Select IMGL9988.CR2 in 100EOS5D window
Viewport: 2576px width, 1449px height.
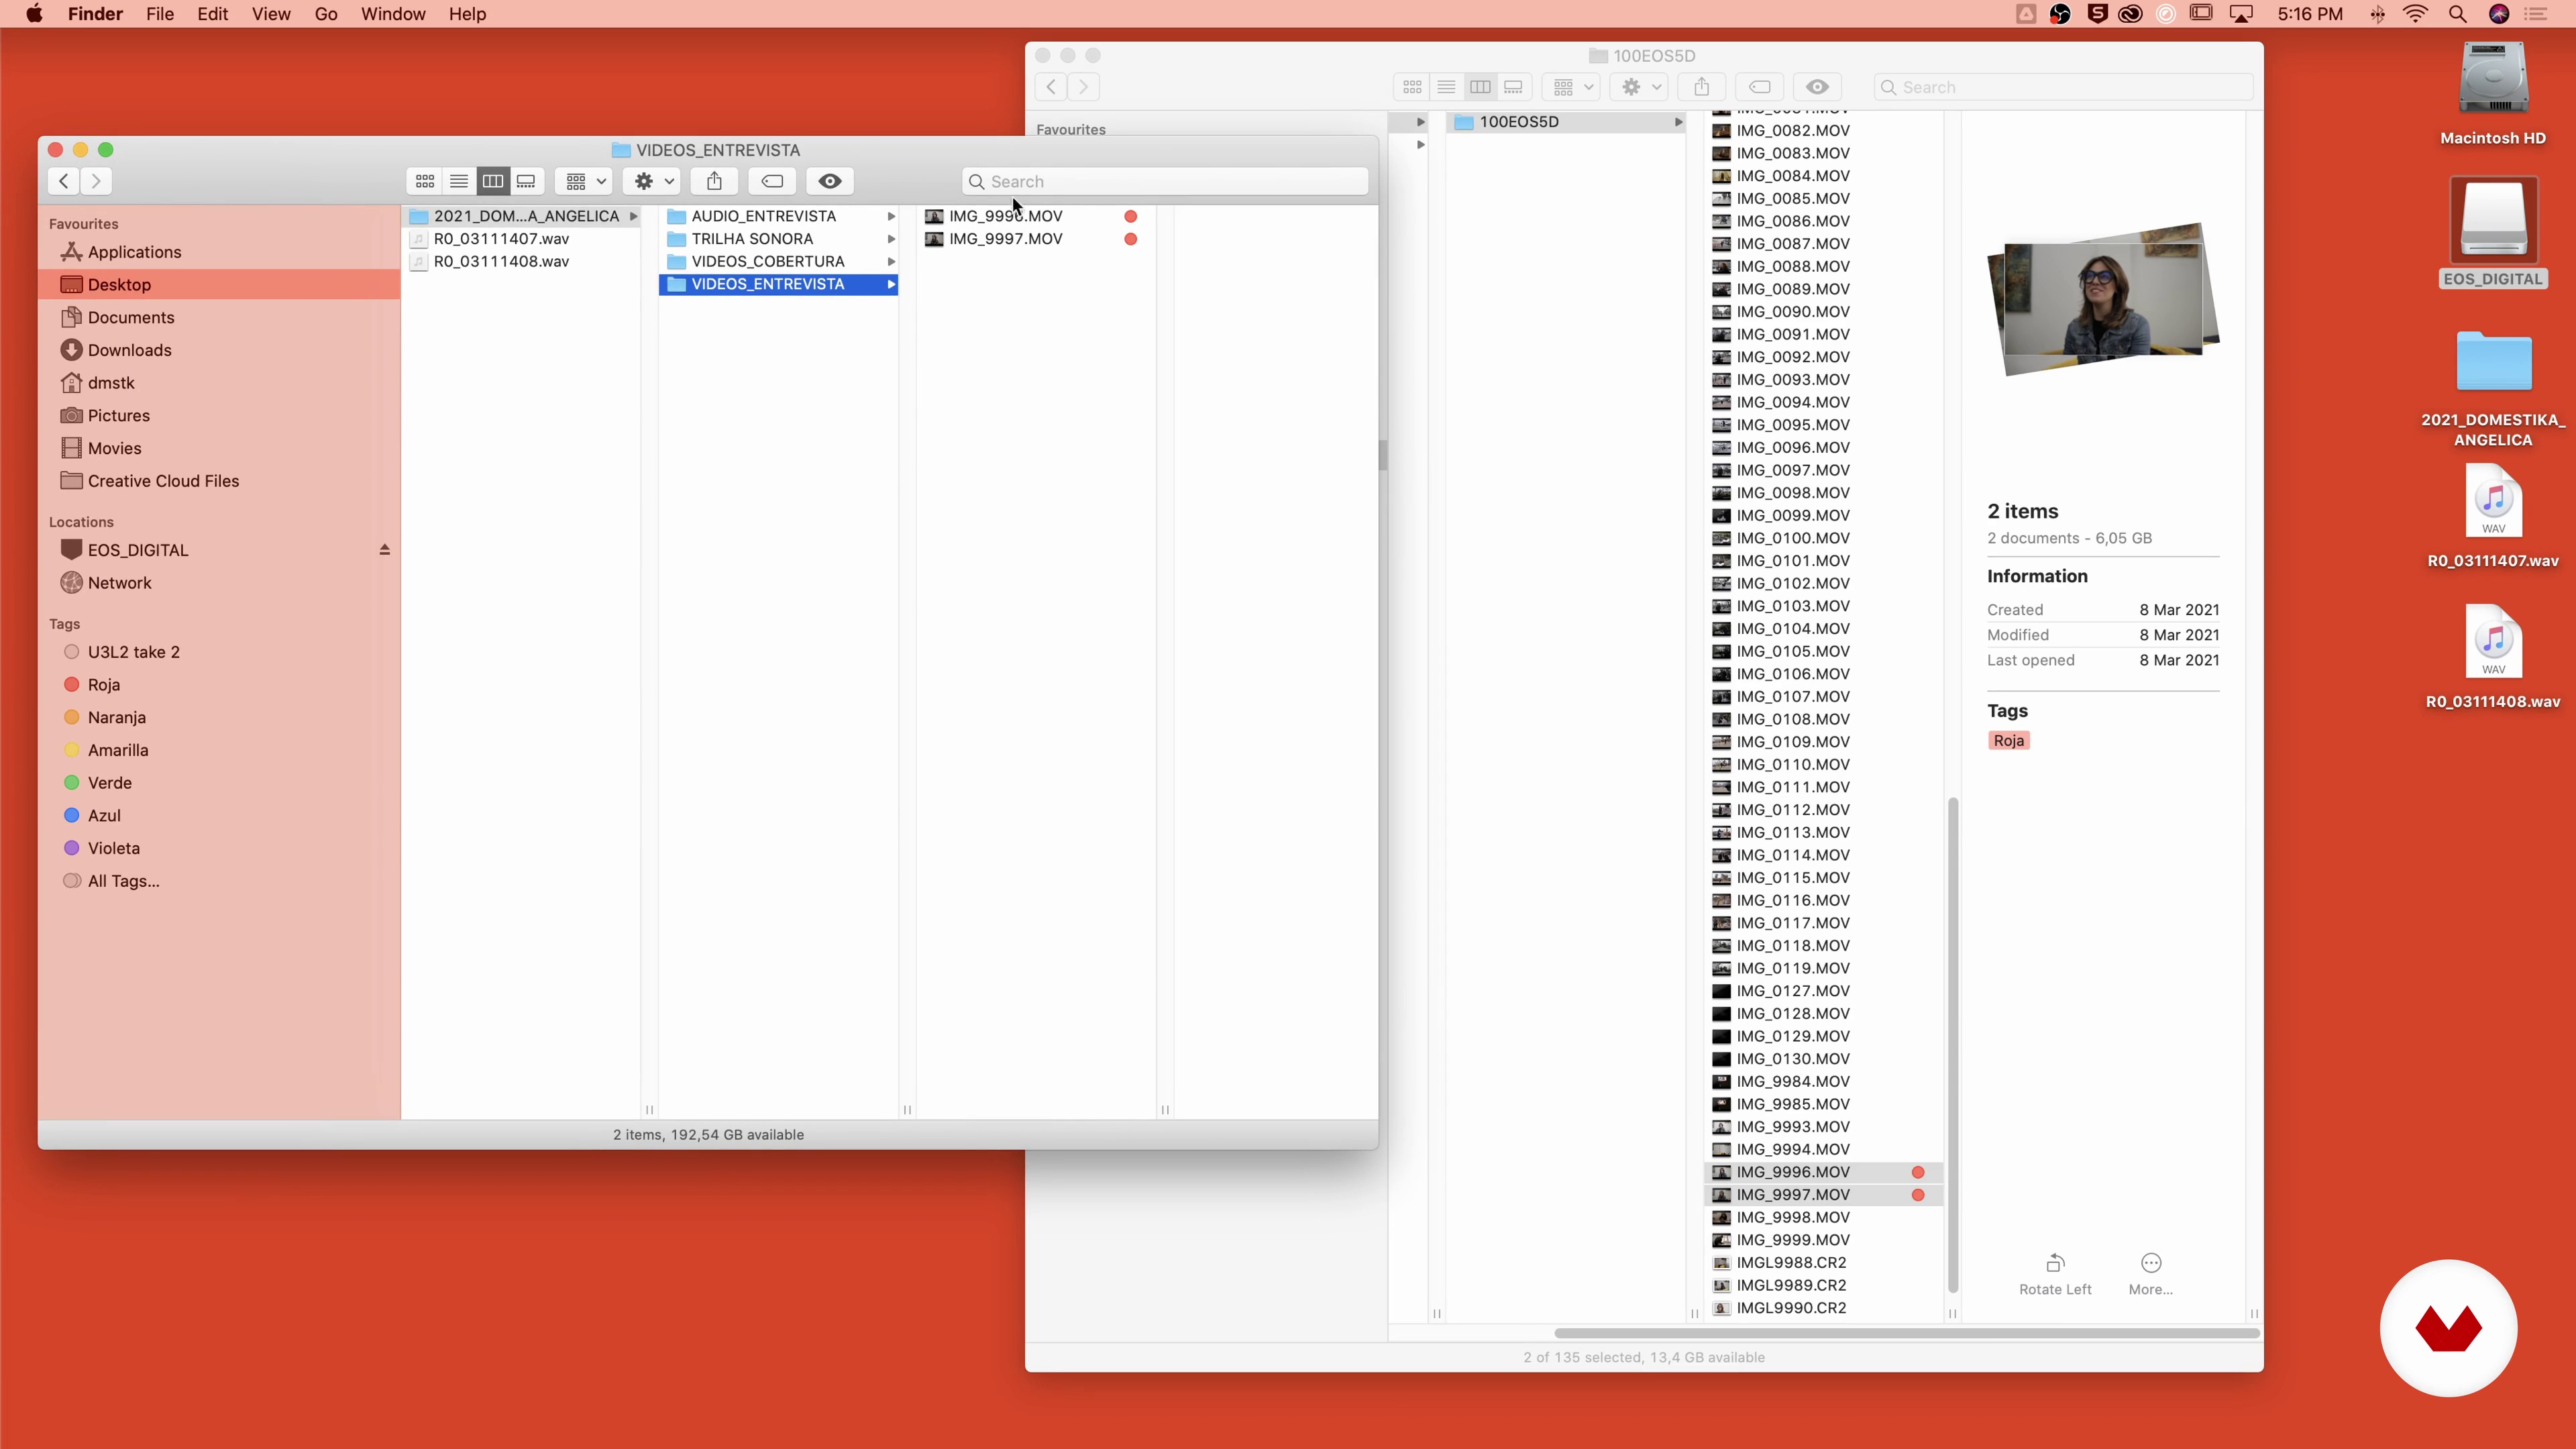[1824, 1263]
